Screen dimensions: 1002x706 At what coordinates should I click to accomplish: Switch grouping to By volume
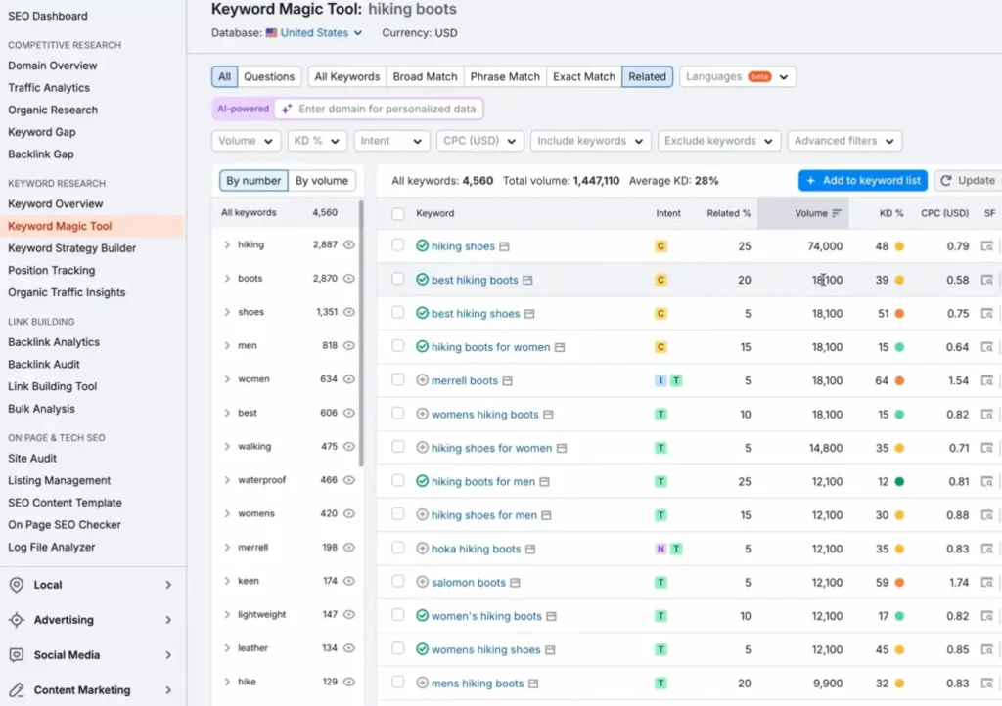[321, 181]
